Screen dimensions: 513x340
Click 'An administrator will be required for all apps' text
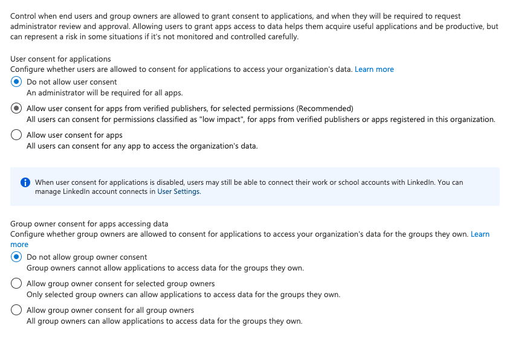click(105, 93)
